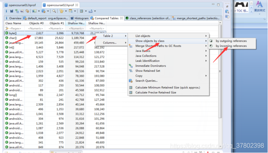Screen dimensions: 268x153
Task: Switch to the Histogram tab
Action: (x=80, y=18)
